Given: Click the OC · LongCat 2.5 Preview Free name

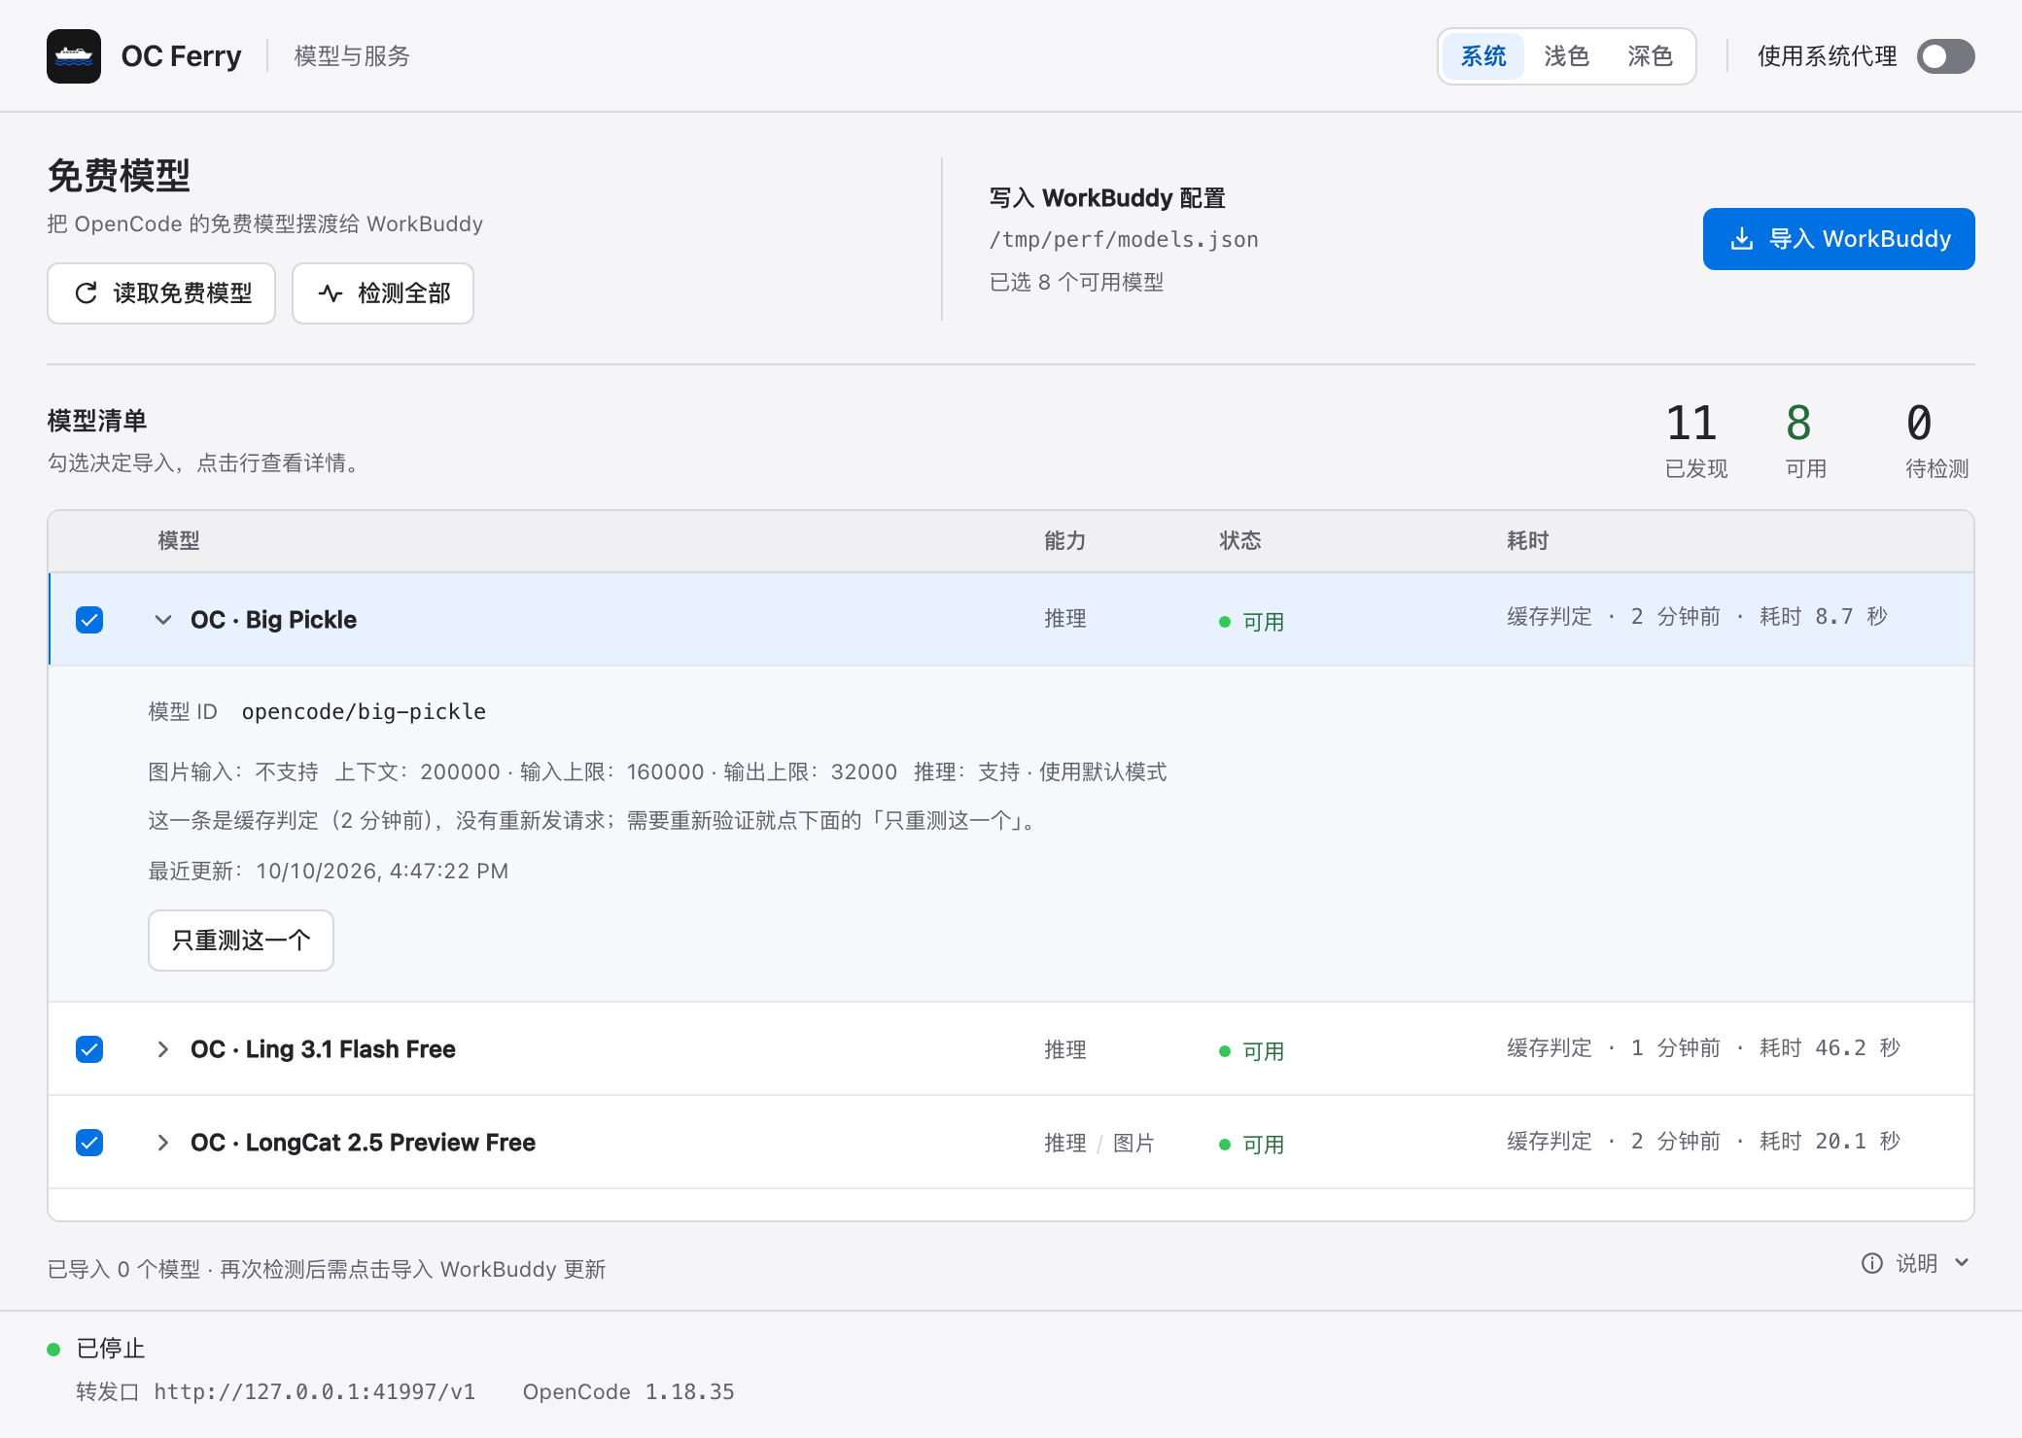Looking at the screenshot, I should tap(363, 1143).
